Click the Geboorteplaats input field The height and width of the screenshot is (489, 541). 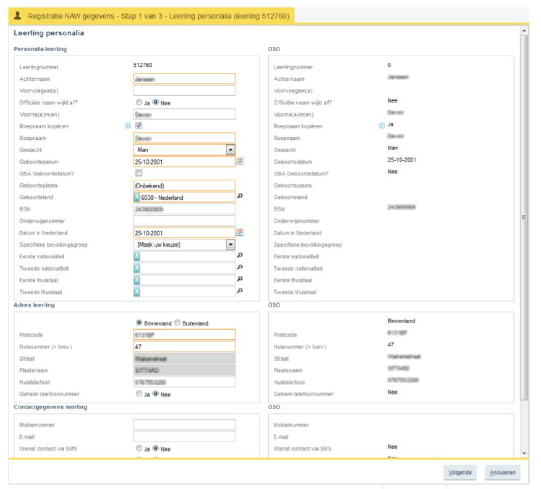[x=184, y=186]
